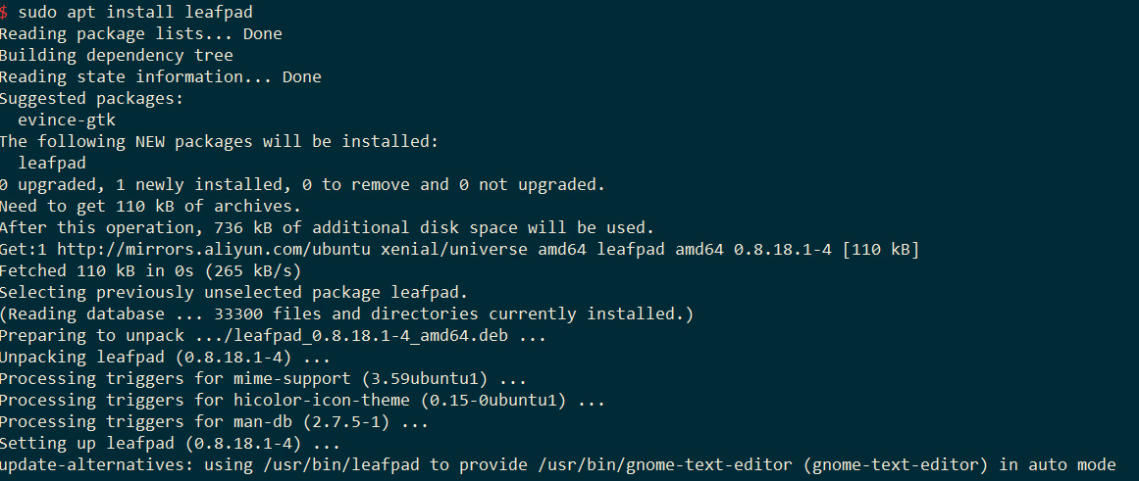Viewport: 1139px width, 481px height.
Task: Click the 'evince-gtk' suggested package text
Action: 67,120
